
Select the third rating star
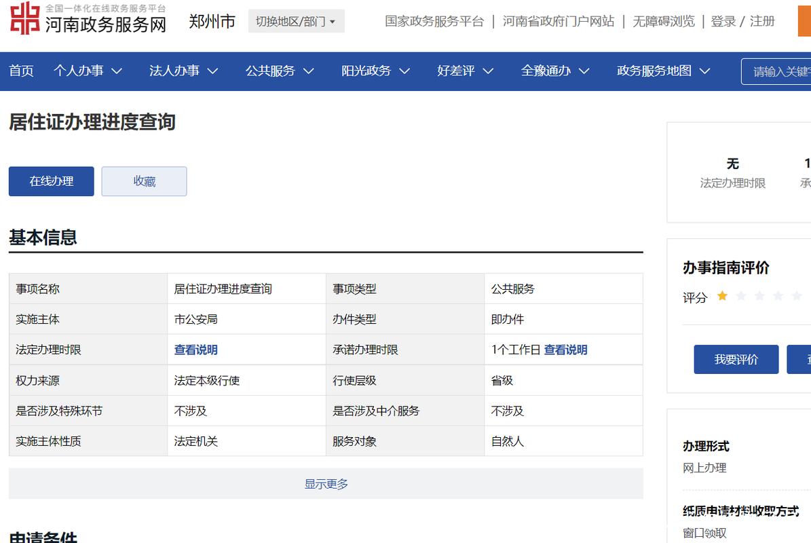pyautogui.click(x=759, y=296)
